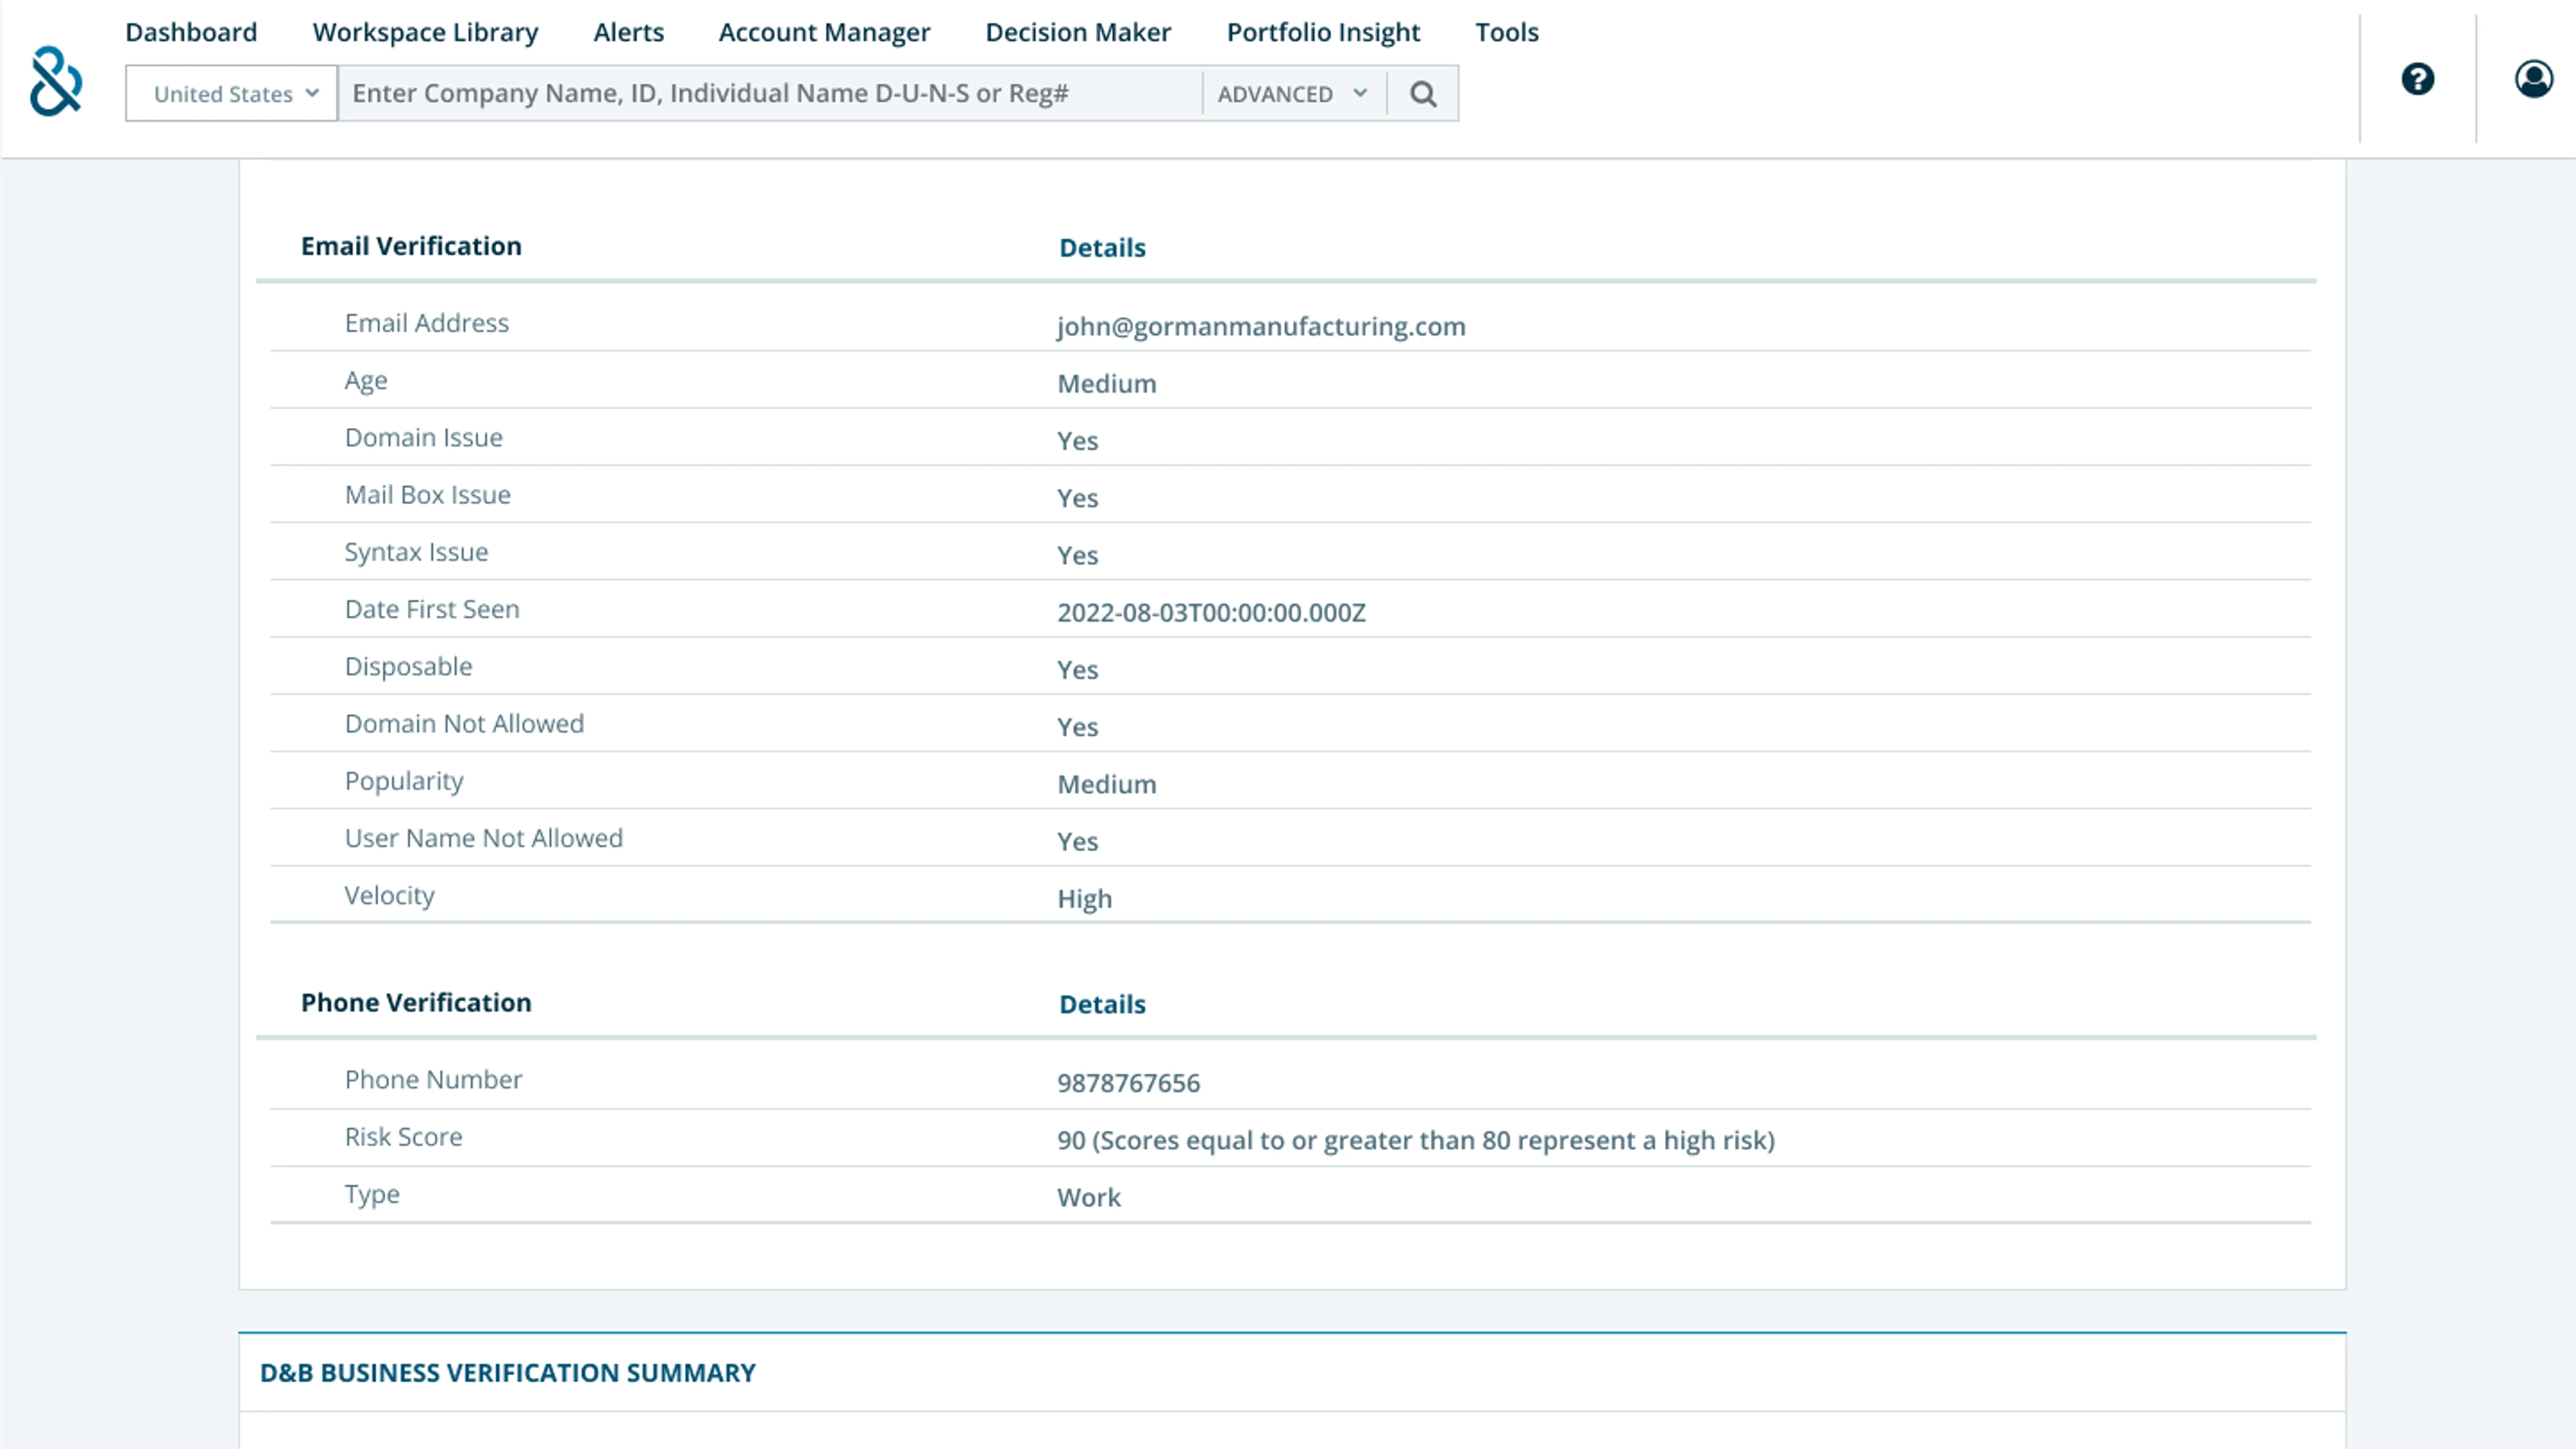Navigate to Account Manager
Image resolution: width=2576 pixels, height=1449 pixels.
[x=824, y=32]
